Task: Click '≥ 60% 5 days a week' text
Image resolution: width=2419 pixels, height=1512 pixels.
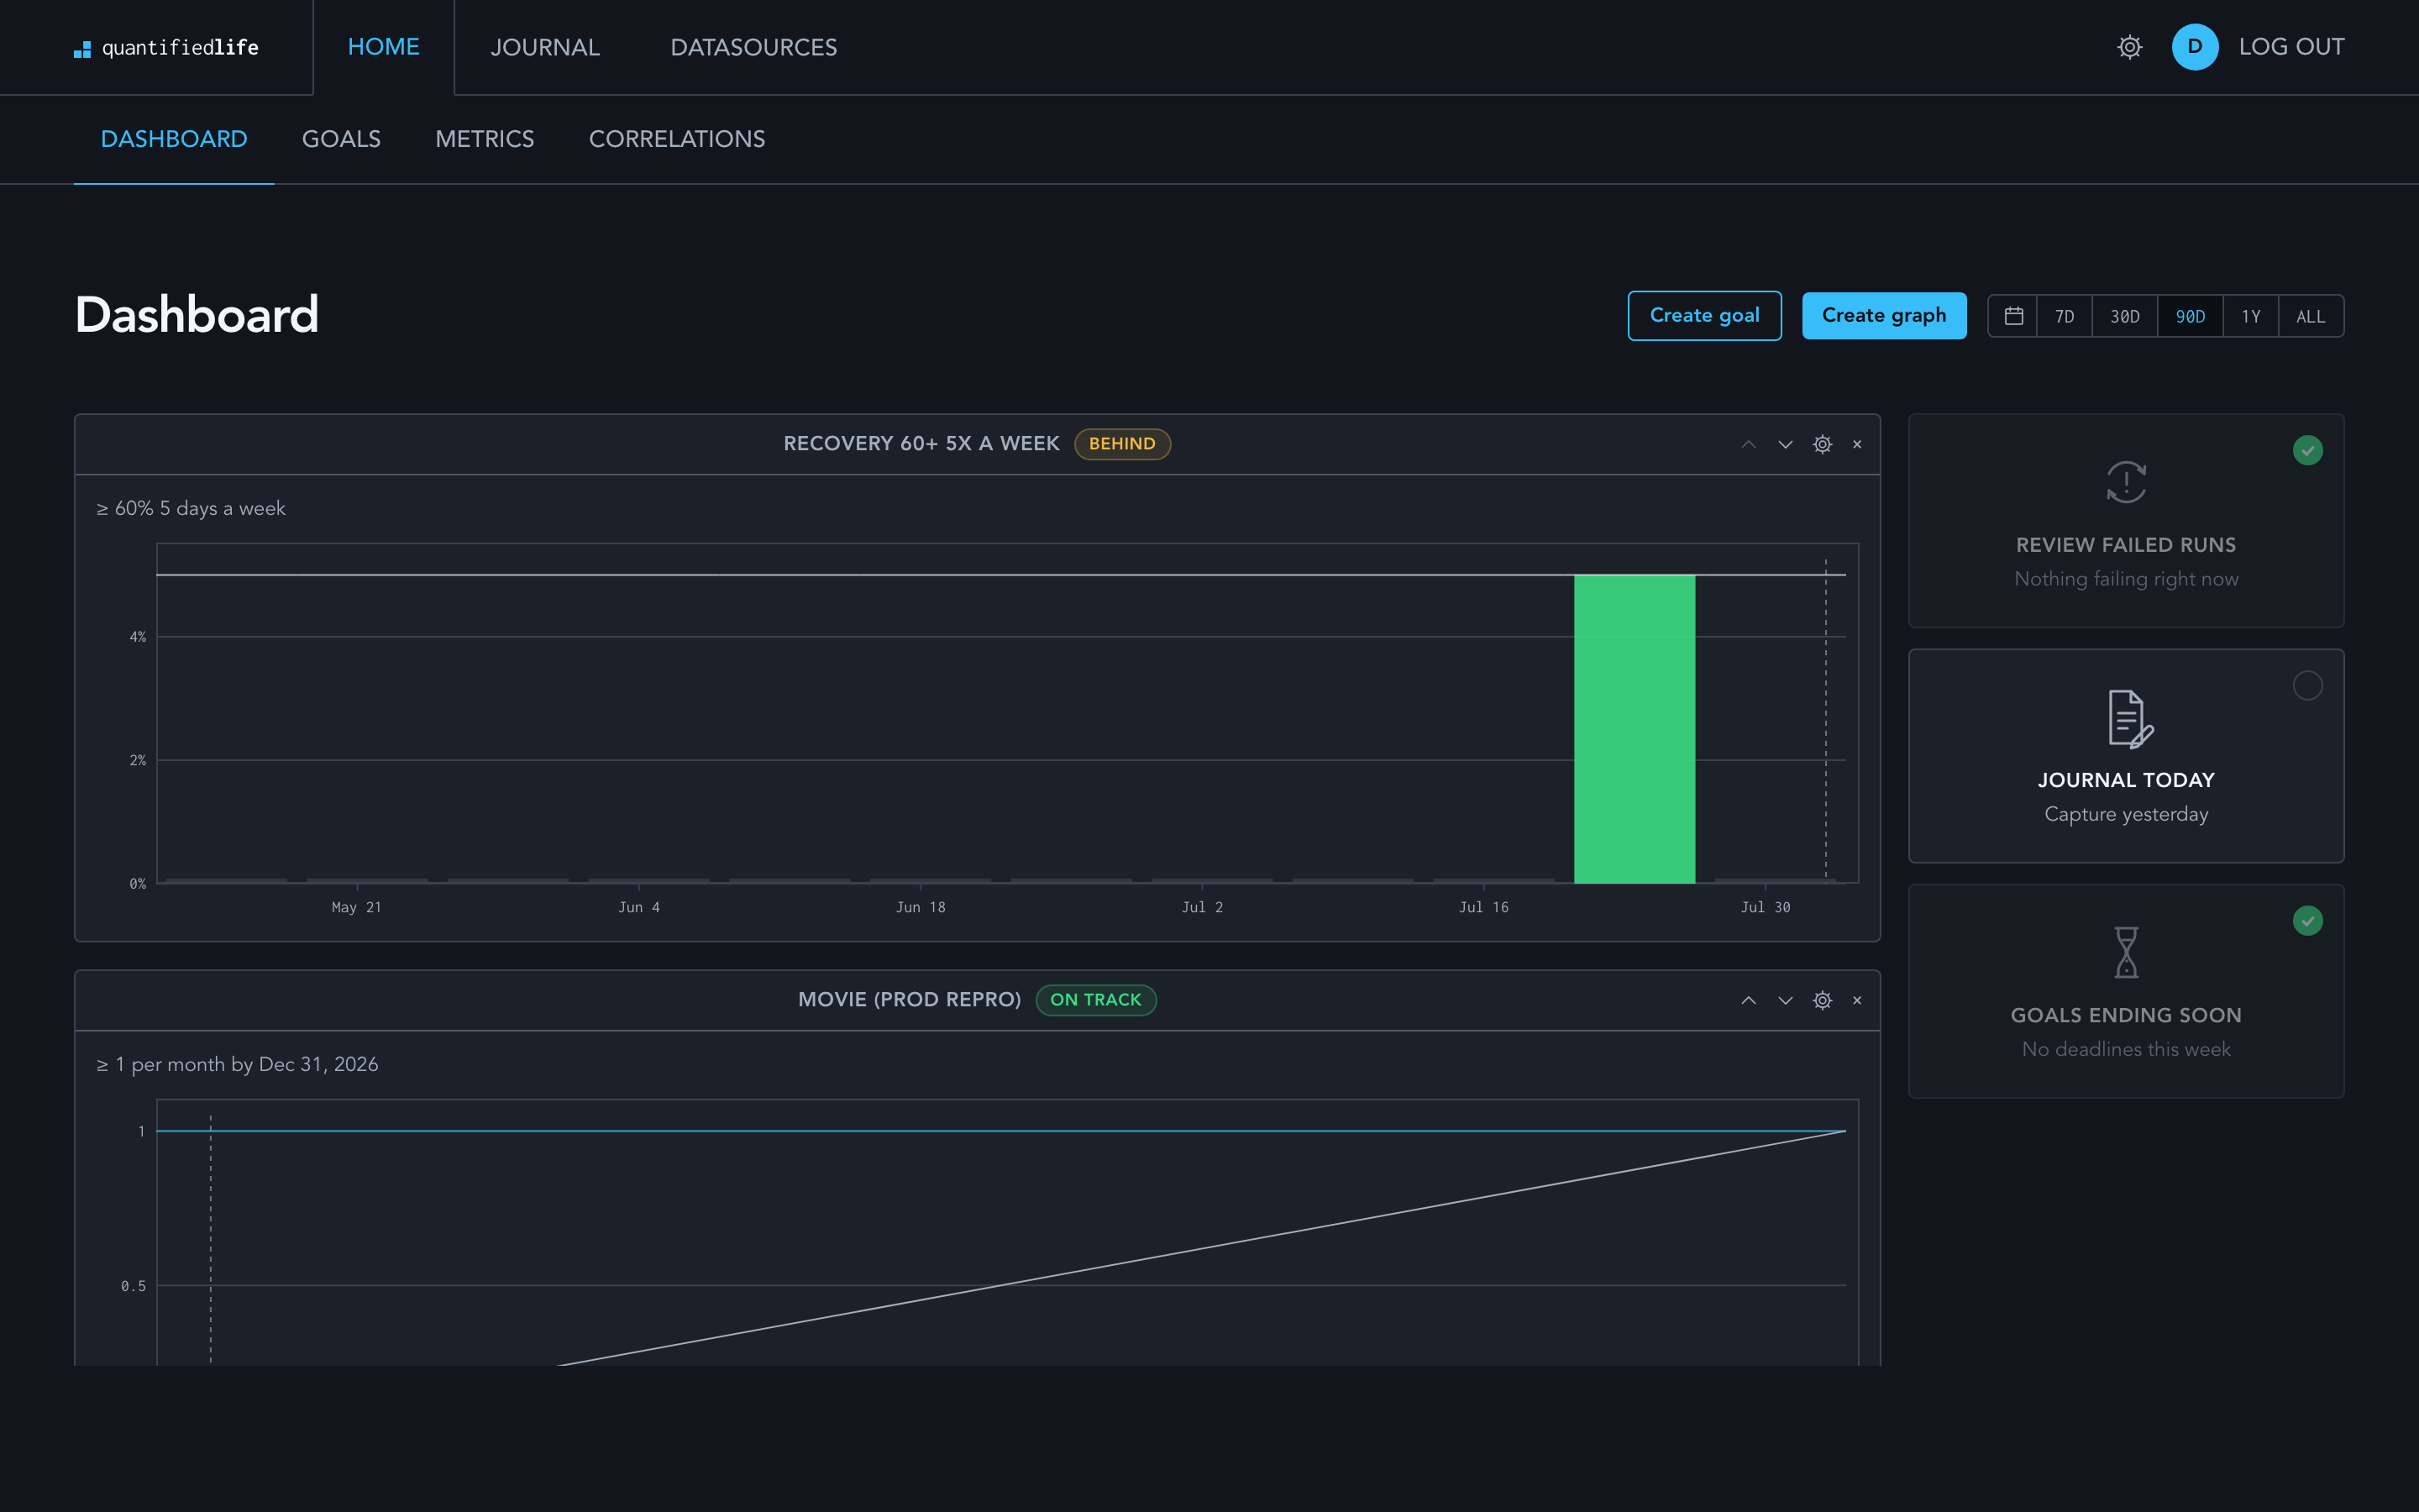Action: click(x=191, y=508)
